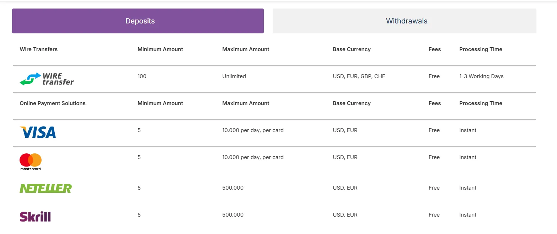Click Mastercard row's '10.000 per day, per card'

click(253, 157)
